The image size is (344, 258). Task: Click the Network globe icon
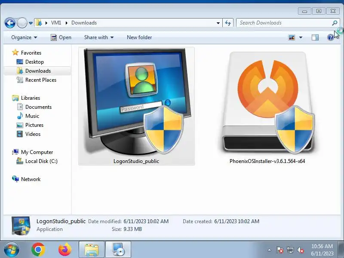click(15, 179)
